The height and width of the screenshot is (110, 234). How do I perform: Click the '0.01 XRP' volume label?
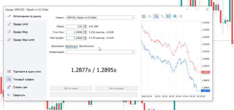point(94,26)
